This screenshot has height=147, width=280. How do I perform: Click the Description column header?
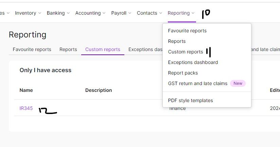99,90
